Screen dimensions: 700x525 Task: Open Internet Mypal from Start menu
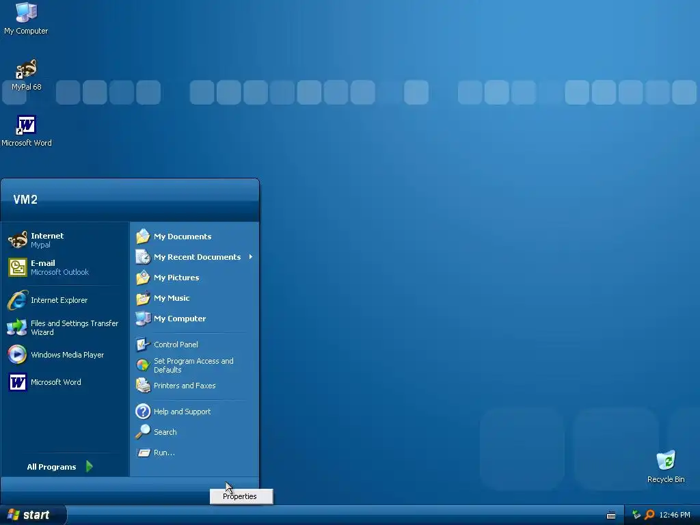point(65,240)
